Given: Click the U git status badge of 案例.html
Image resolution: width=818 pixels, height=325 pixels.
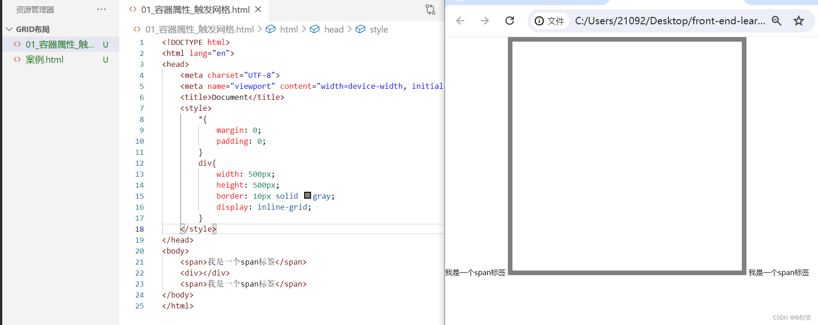Looking at the screenshot, I should tap(106, 60).
